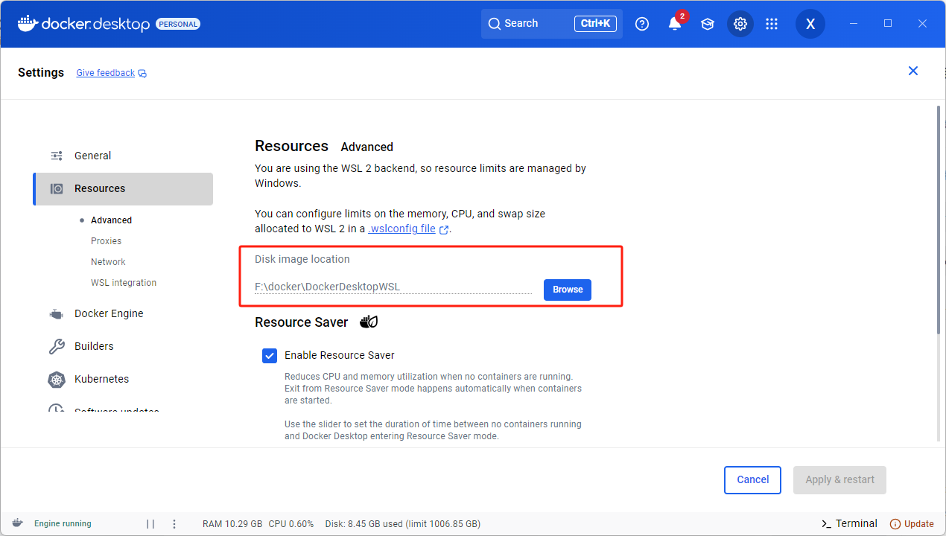
Task: Open the Kubernetes settings section
Action: pos(123,379)
